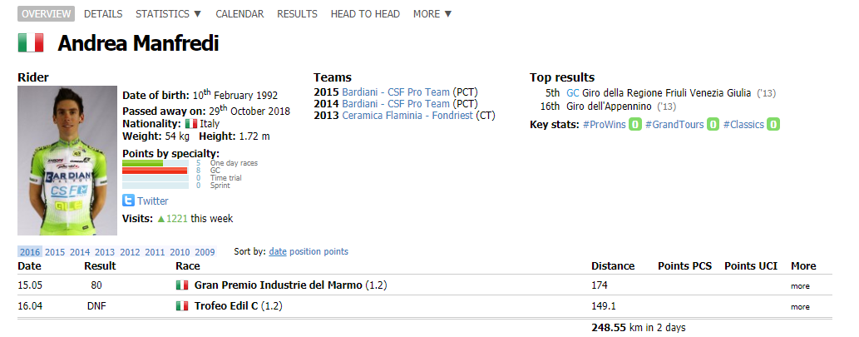Click the rider profile photo
This screenshot has height=337, width=859.
pyautogui.click(x=67, y=161)
